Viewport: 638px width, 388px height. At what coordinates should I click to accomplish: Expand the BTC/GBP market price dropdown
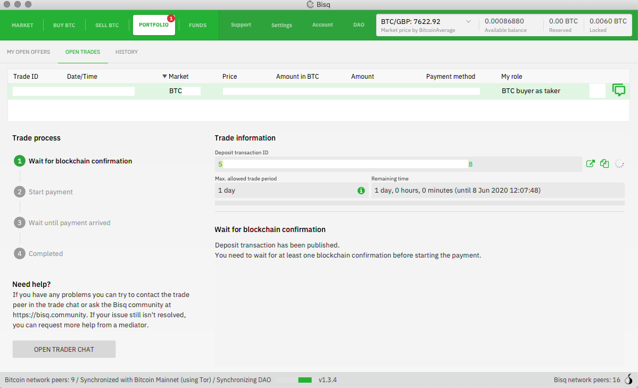pyautogui.click(x=468, y=22)
